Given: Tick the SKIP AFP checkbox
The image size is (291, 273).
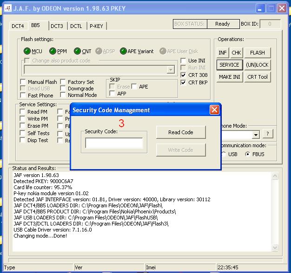Looking at the screenshot, I should pyautogui.click(x=112, y=93).
